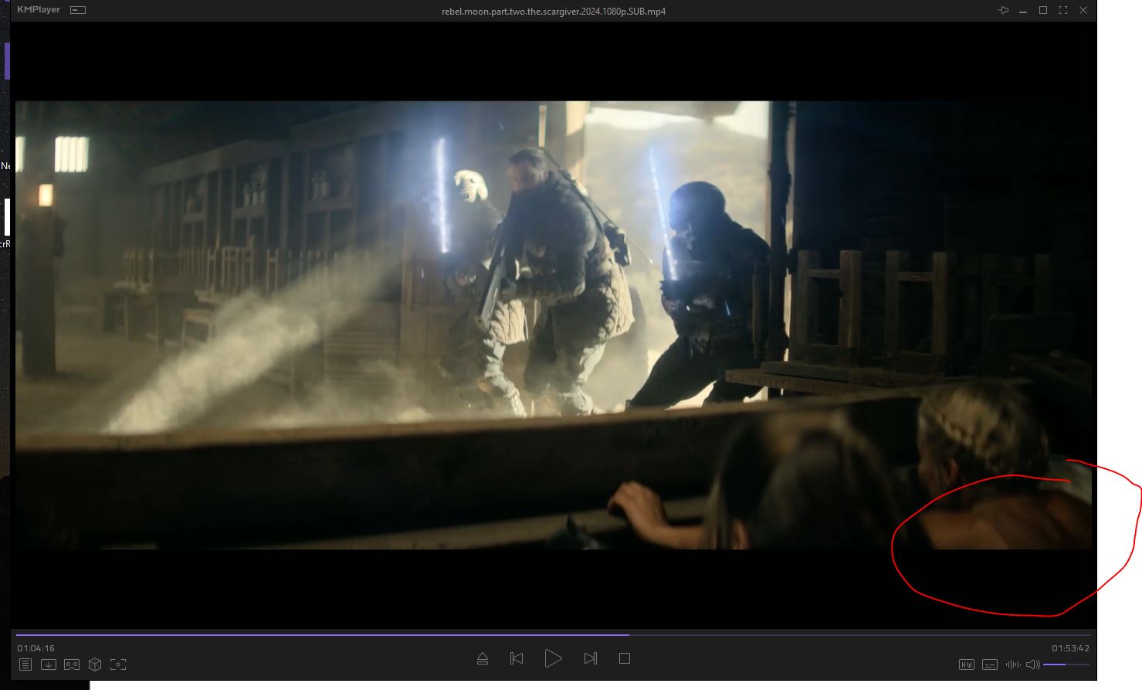Skip to the previous track
The width and height of the screenshot is (1142, 690).
(517, 658)
